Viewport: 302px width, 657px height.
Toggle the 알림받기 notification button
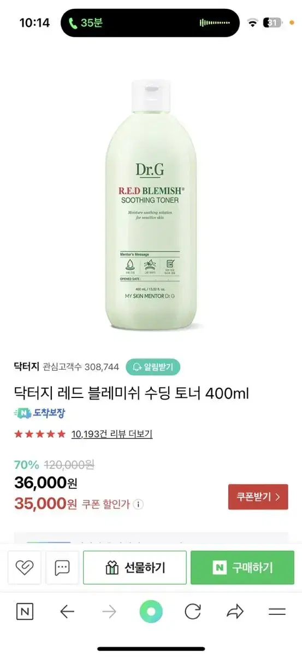[x=153, y=367]
